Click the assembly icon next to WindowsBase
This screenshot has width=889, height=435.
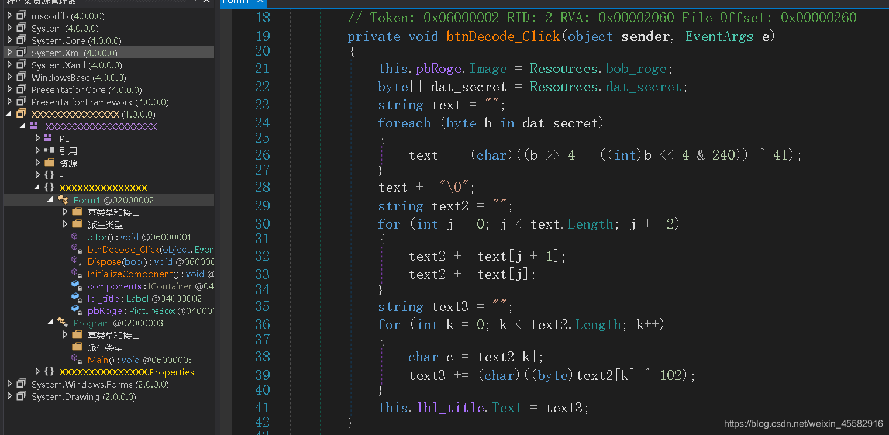point(22,77)
